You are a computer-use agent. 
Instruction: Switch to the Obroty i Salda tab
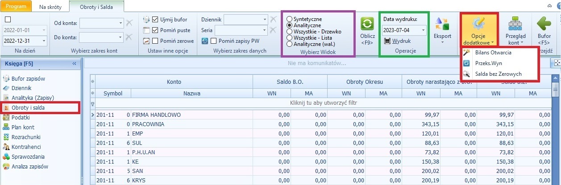tap(97, 7)
